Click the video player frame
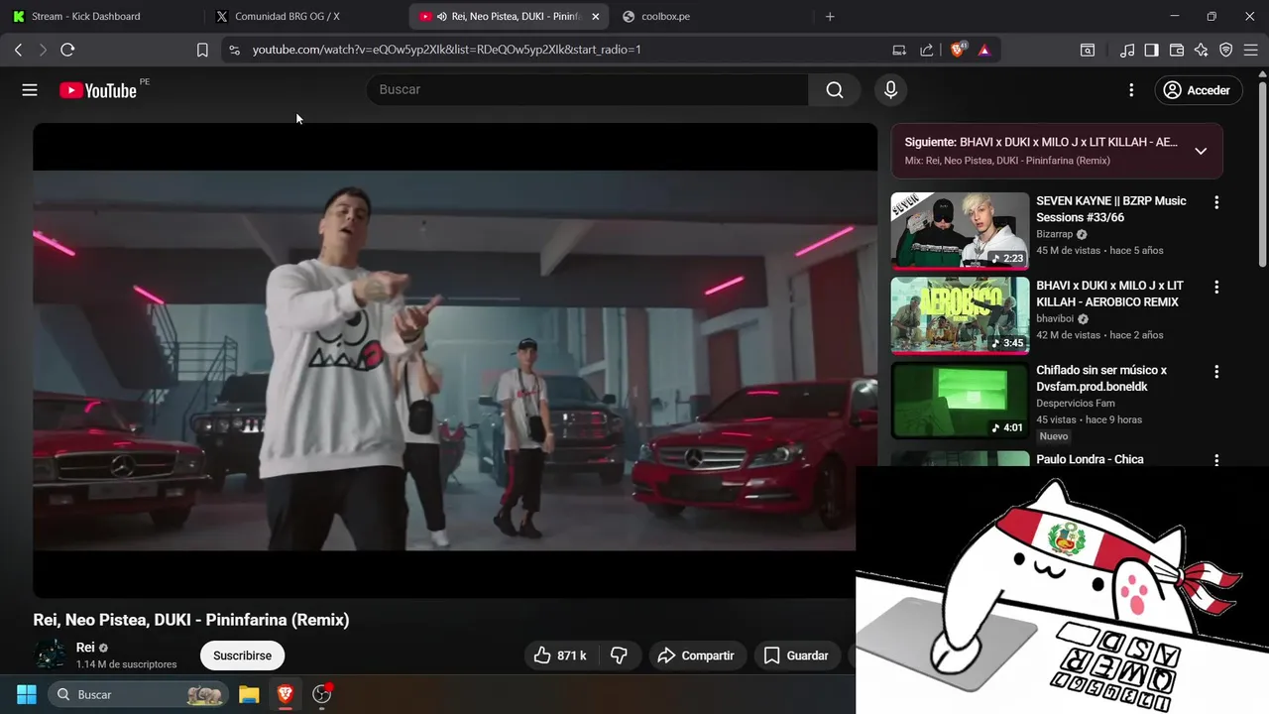 point(455,360)
